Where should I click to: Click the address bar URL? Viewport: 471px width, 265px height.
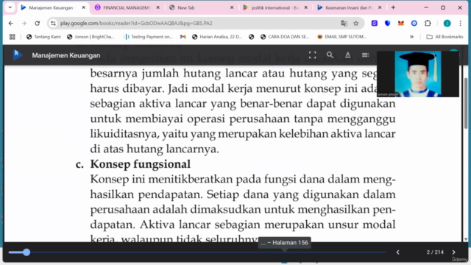pos(136,23)
